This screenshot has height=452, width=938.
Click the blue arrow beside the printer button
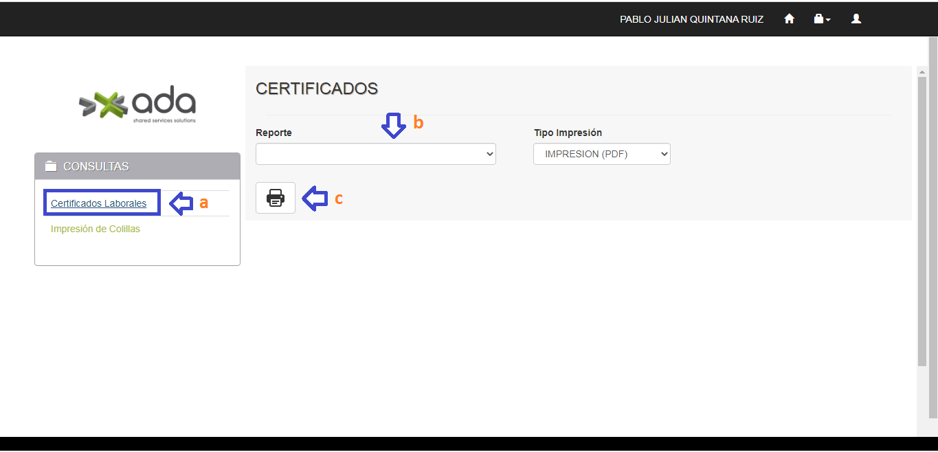coord(315,199)
